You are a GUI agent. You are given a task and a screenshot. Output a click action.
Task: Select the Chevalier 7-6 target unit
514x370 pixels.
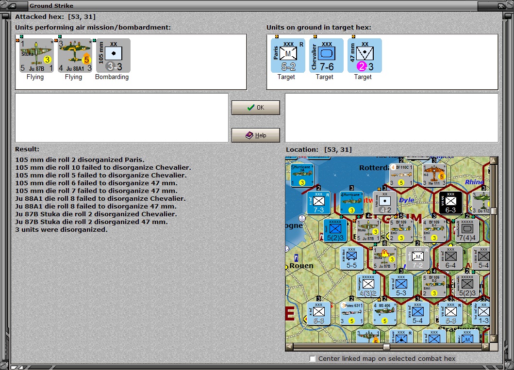coord(326,55)
